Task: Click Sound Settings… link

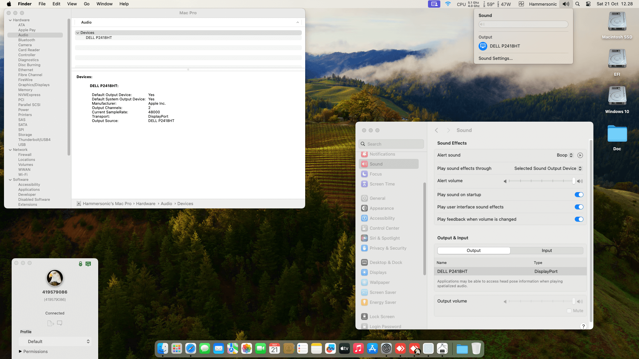Action: (x=496, y=59)
